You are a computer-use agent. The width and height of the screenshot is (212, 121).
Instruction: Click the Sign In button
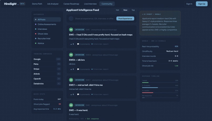[x=189, y=4]
